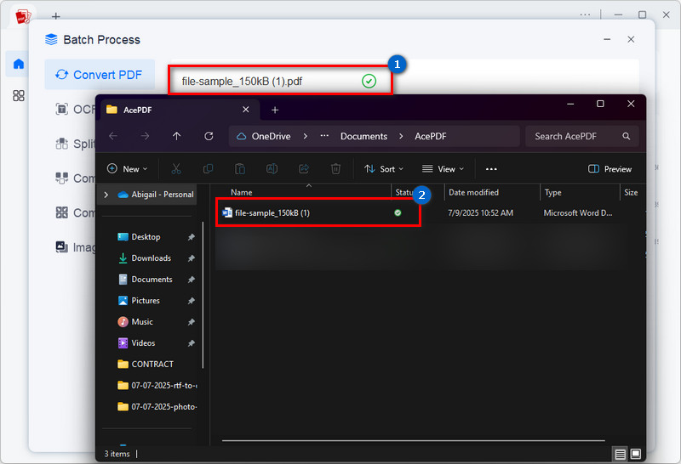Click the Cut scissors icon

pyautogui.click(x=176, y=168)
